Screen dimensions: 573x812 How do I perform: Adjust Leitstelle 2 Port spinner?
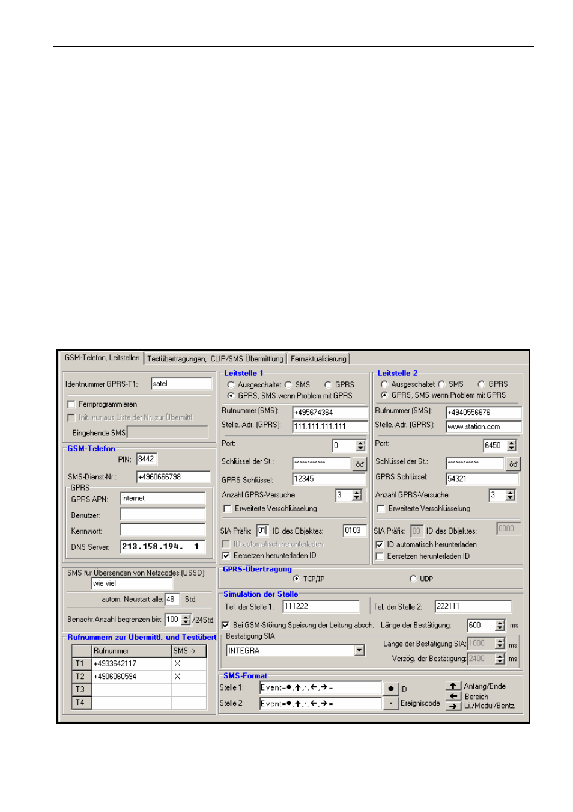click(512, 446)
